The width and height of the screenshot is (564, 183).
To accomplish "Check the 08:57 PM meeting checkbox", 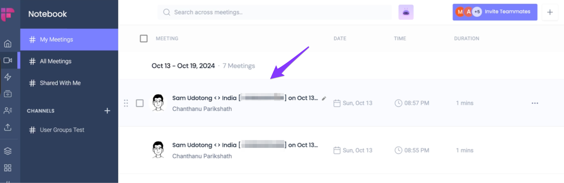I will click(140, 103).
